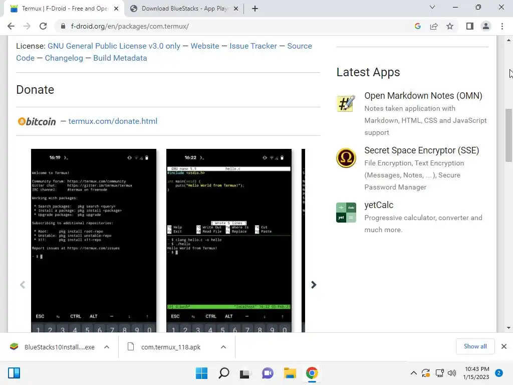Click the Chrome taskbar icon
Image resolution: width=513 pixels, height=385 pixels.
[312, 373]
